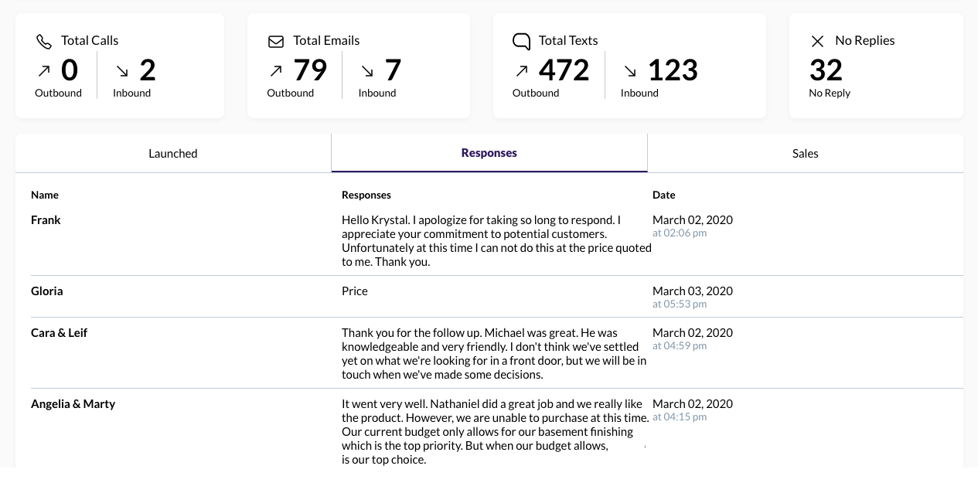Click the inbound arrow icon for emails

[x=367, y=71]
